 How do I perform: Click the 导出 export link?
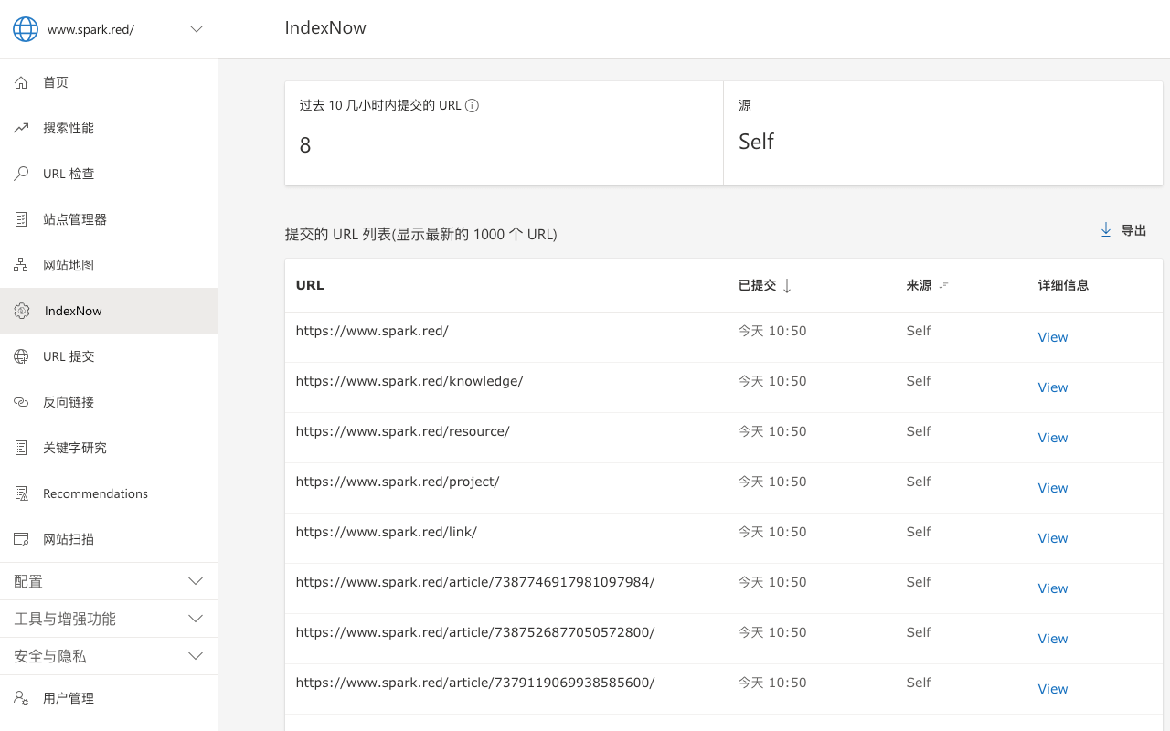[x=1133, y=230]
